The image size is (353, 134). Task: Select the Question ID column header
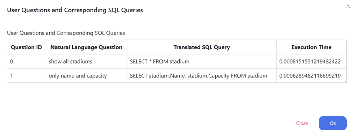26,47
